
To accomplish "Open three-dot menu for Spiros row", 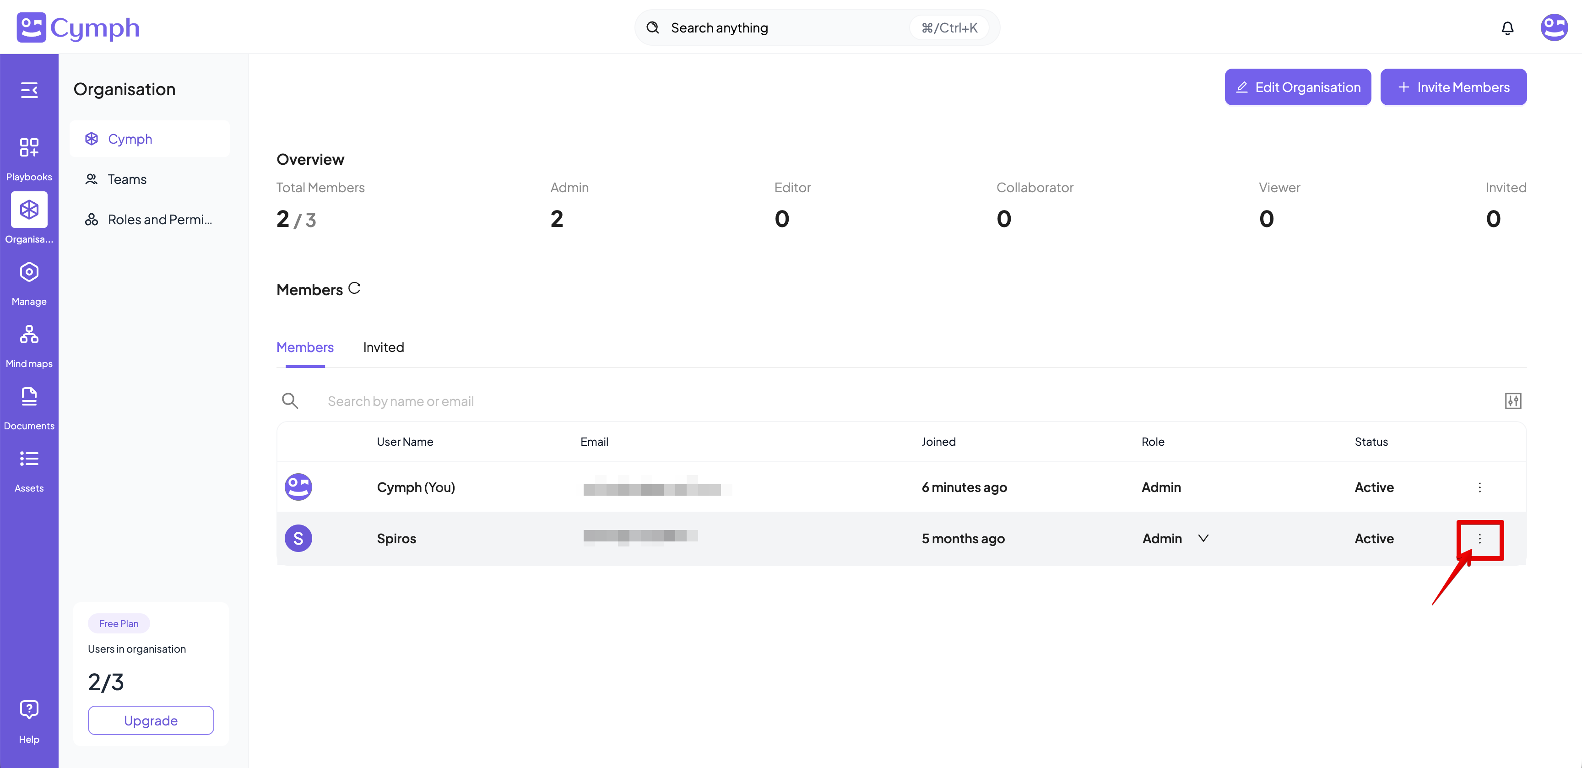I will click(x=1479, y=538).
